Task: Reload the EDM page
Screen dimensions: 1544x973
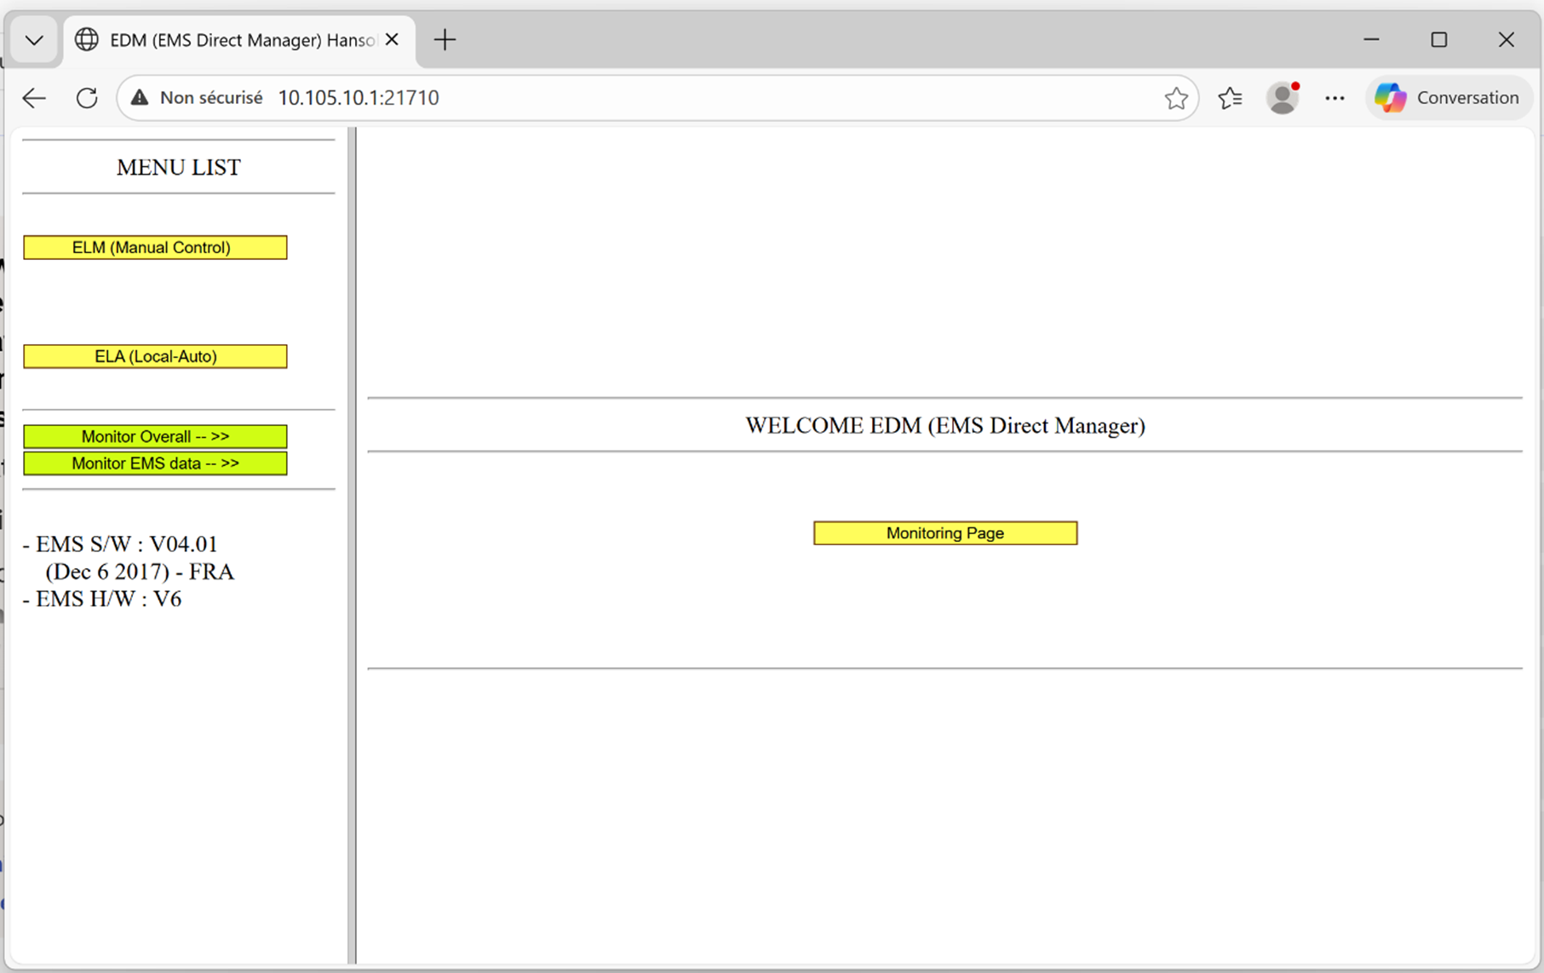Action: tap(87, 98)
